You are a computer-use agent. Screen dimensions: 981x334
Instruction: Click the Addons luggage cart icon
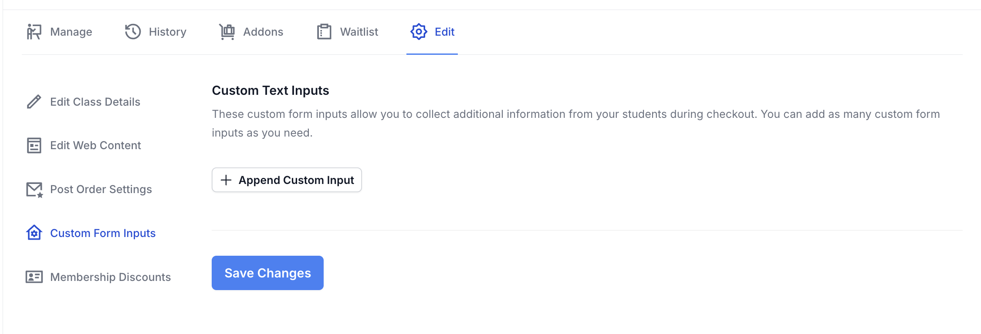[227, 32]
